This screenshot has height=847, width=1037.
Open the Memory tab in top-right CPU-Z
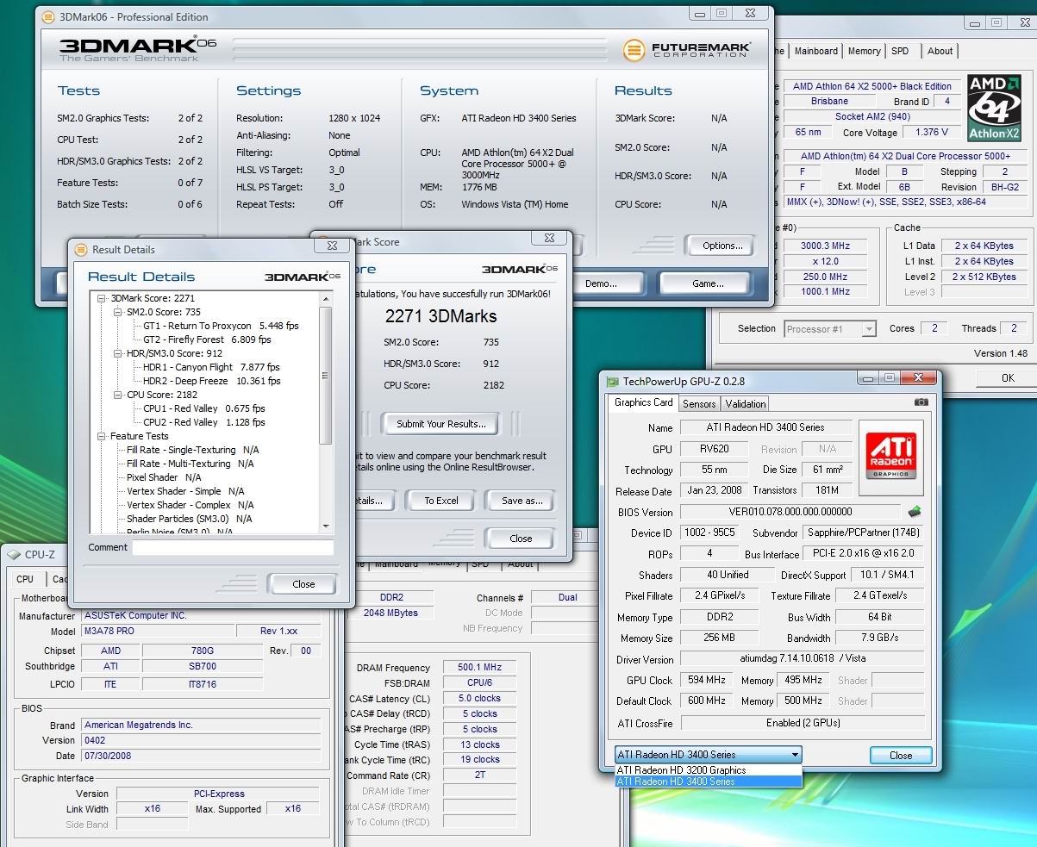(x=865, y=51)
